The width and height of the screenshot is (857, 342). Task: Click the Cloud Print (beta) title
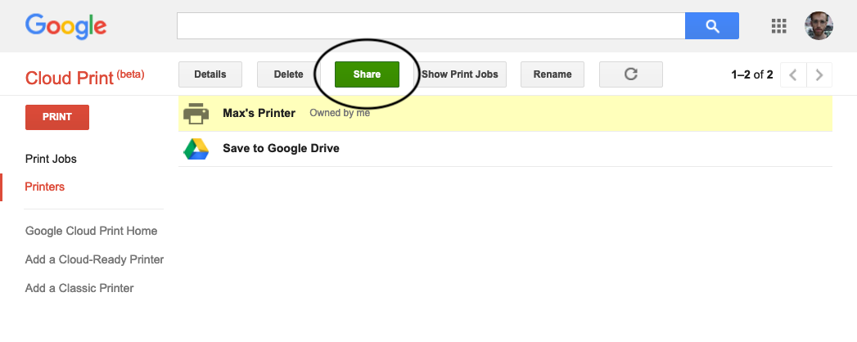pos(84,77)
